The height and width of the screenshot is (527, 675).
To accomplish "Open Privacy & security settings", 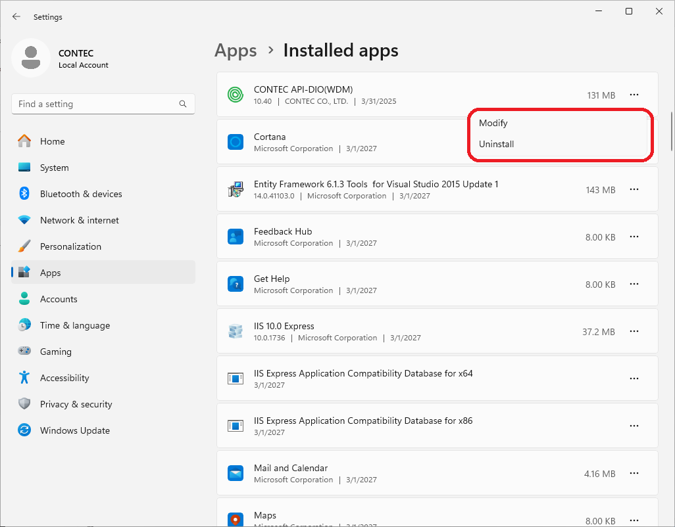I will pos(103,403).
